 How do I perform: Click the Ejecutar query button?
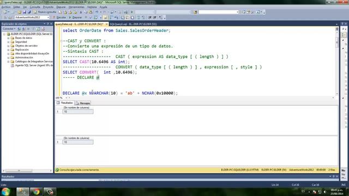tap(59, 17)
